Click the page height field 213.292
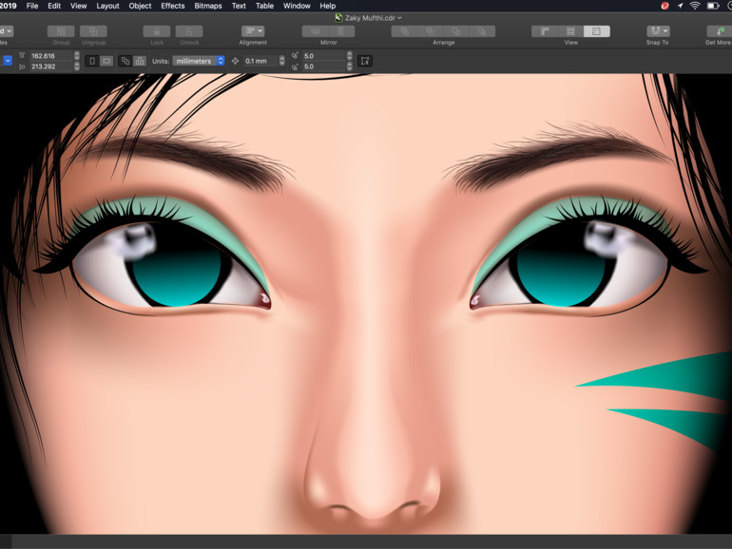This screenshot has height=549, width=732. [50, 66]
